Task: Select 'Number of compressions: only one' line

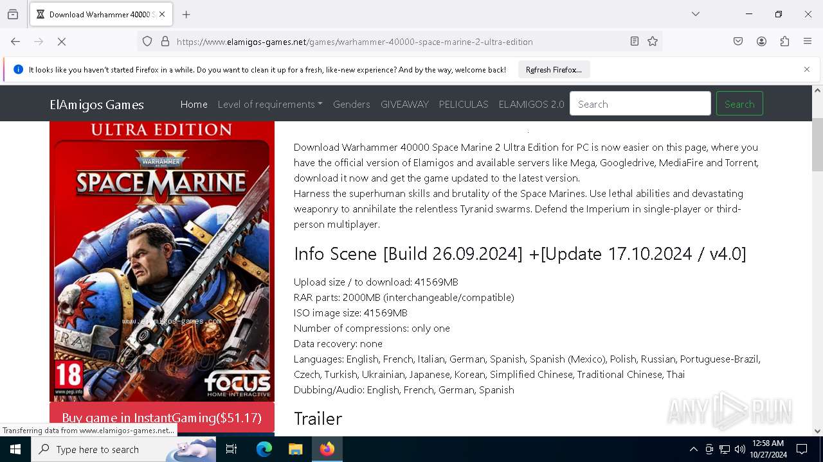Action: (x=372, y=328)
